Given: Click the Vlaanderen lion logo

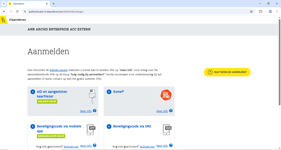Looking at the screenshot, I should [3, 20].
